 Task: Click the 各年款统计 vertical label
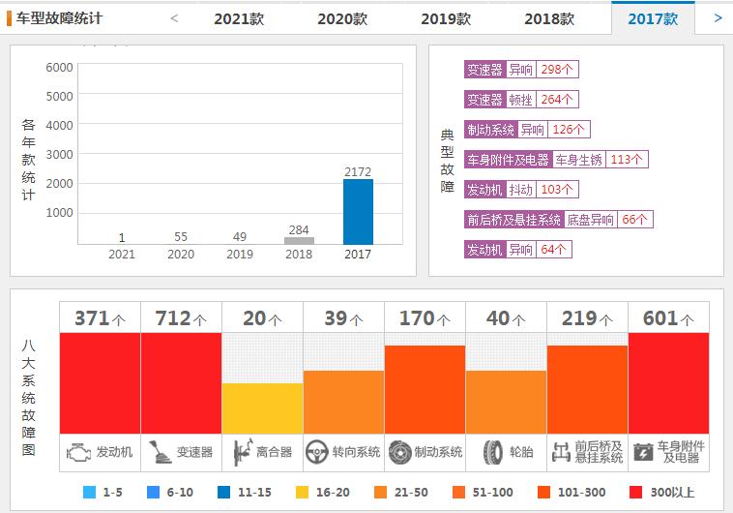[x=28, y=160]
